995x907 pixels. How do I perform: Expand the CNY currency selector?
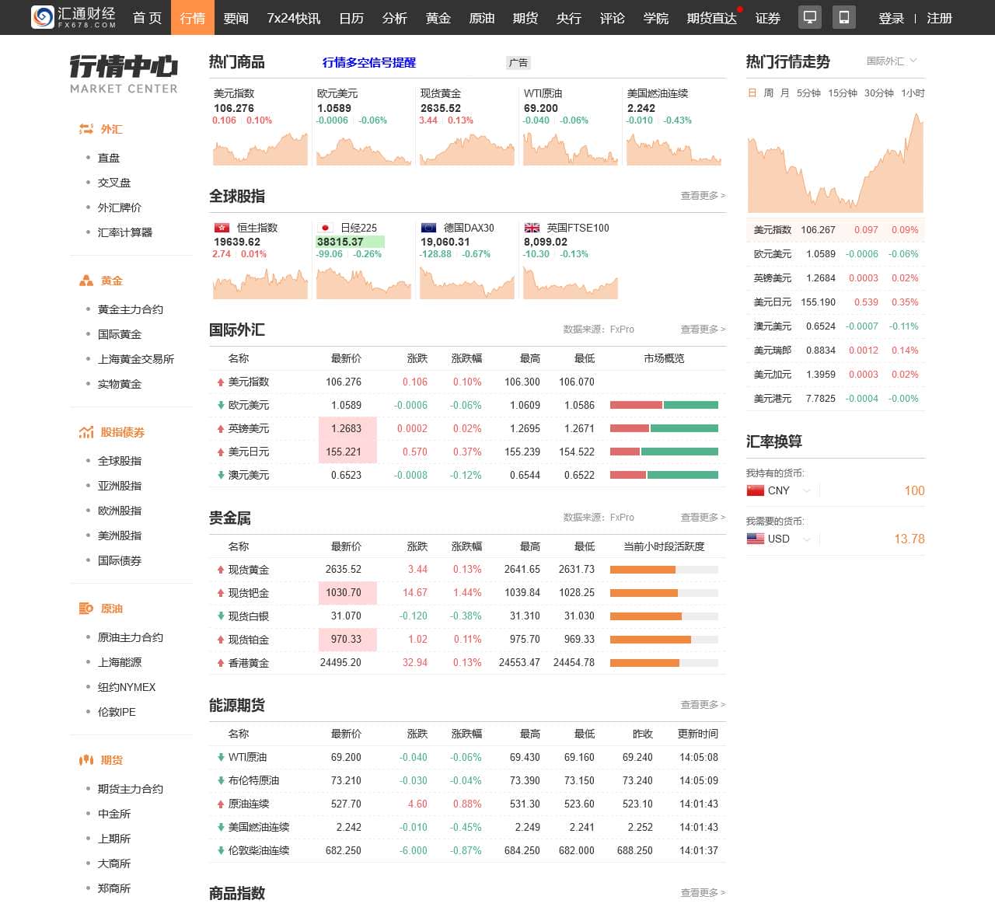[x=807, y=490]
